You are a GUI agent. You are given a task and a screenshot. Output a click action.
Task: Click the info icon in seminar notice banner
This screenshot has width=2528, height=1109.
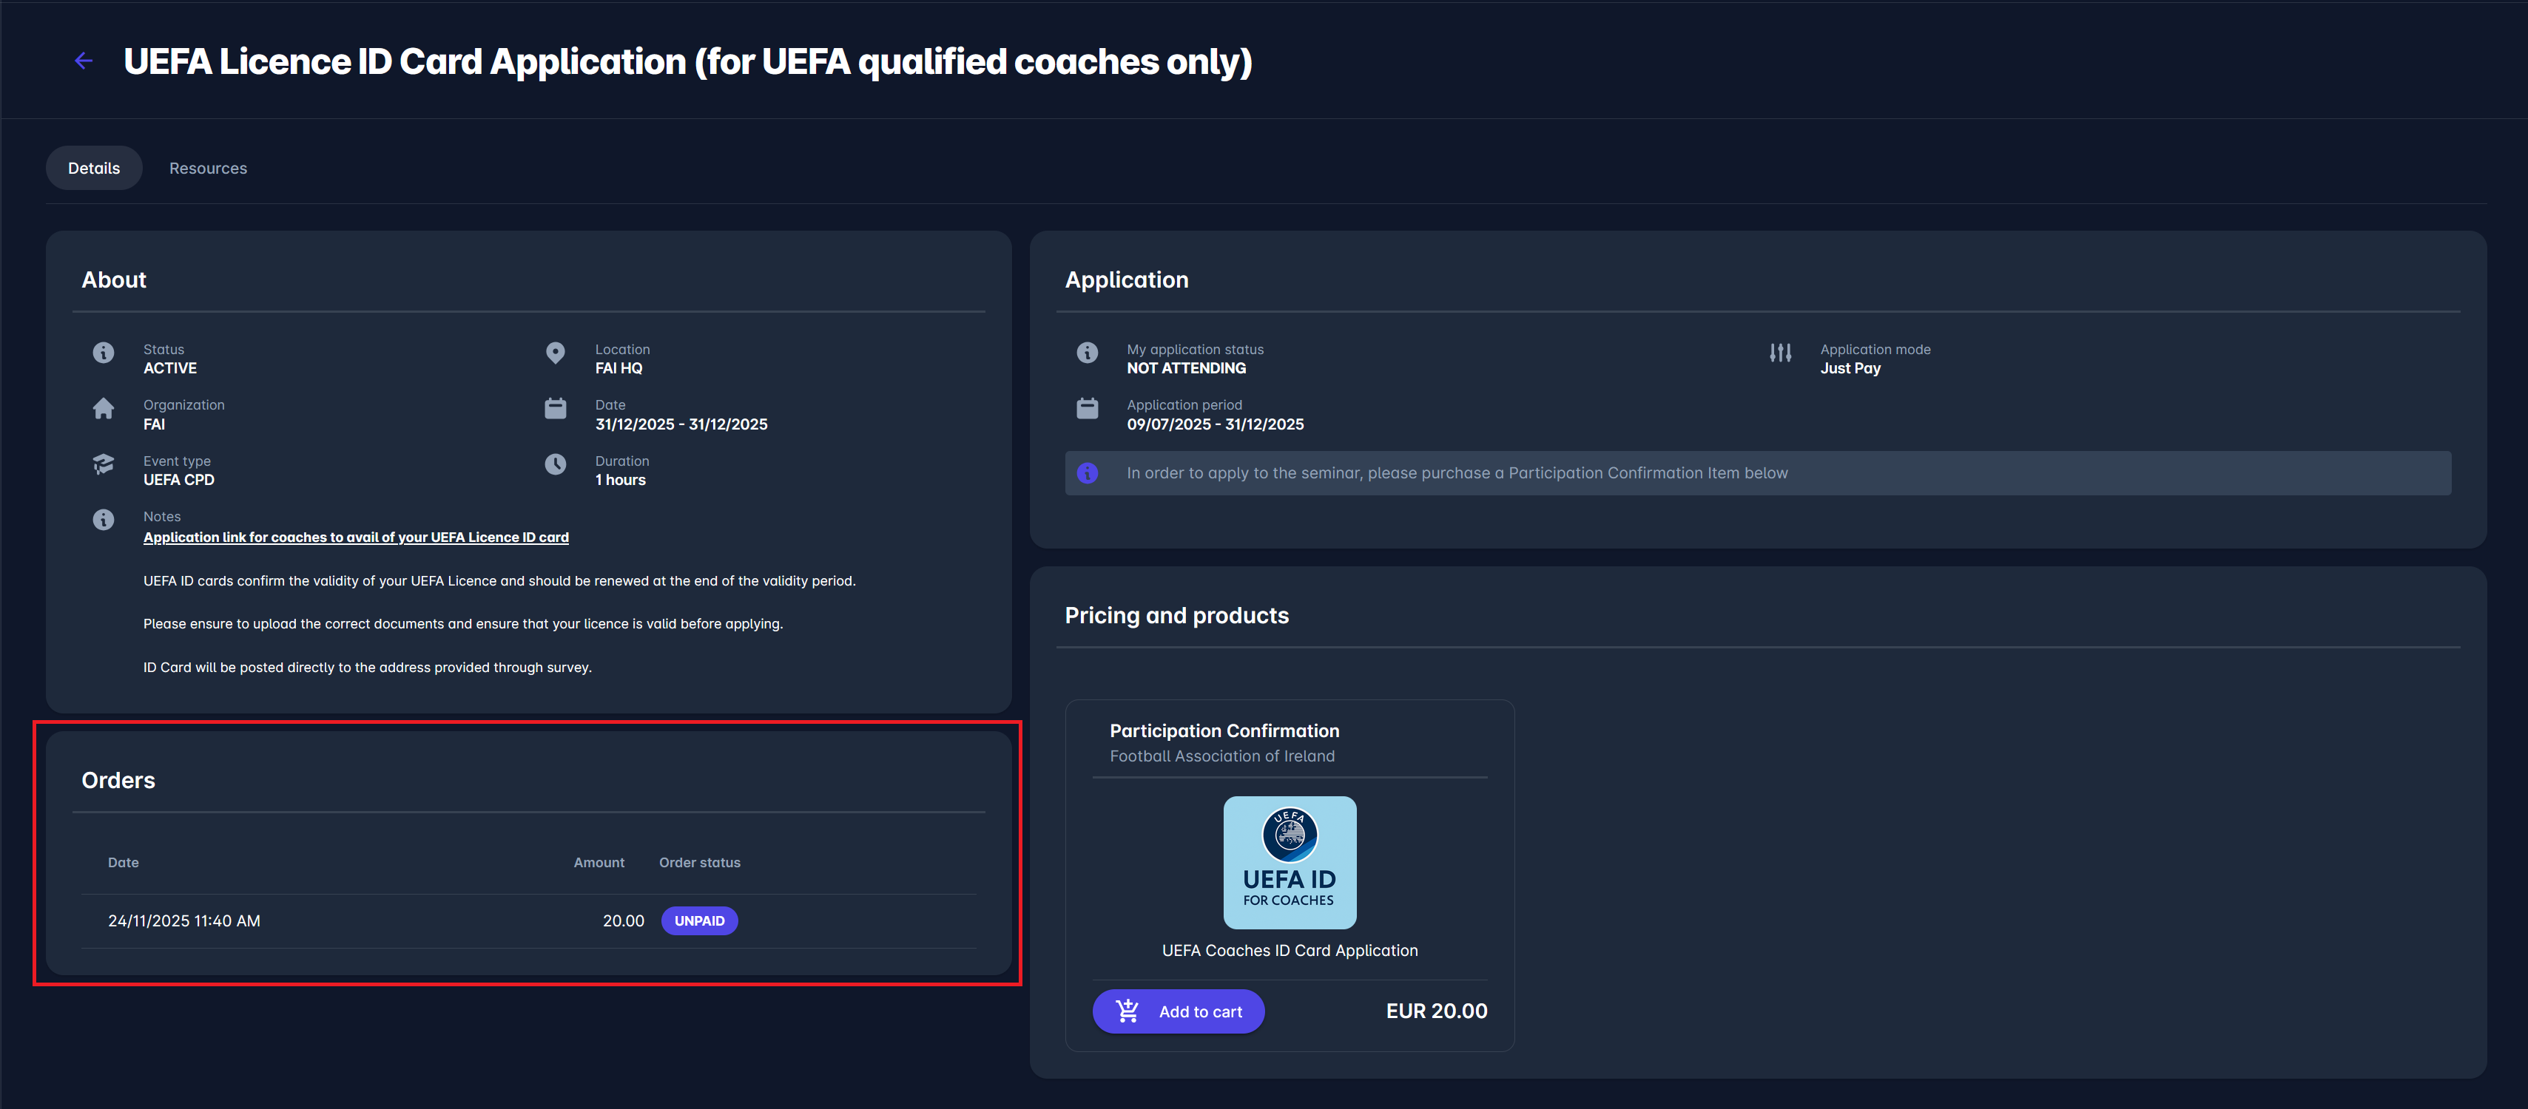[x=1088, y=472]
